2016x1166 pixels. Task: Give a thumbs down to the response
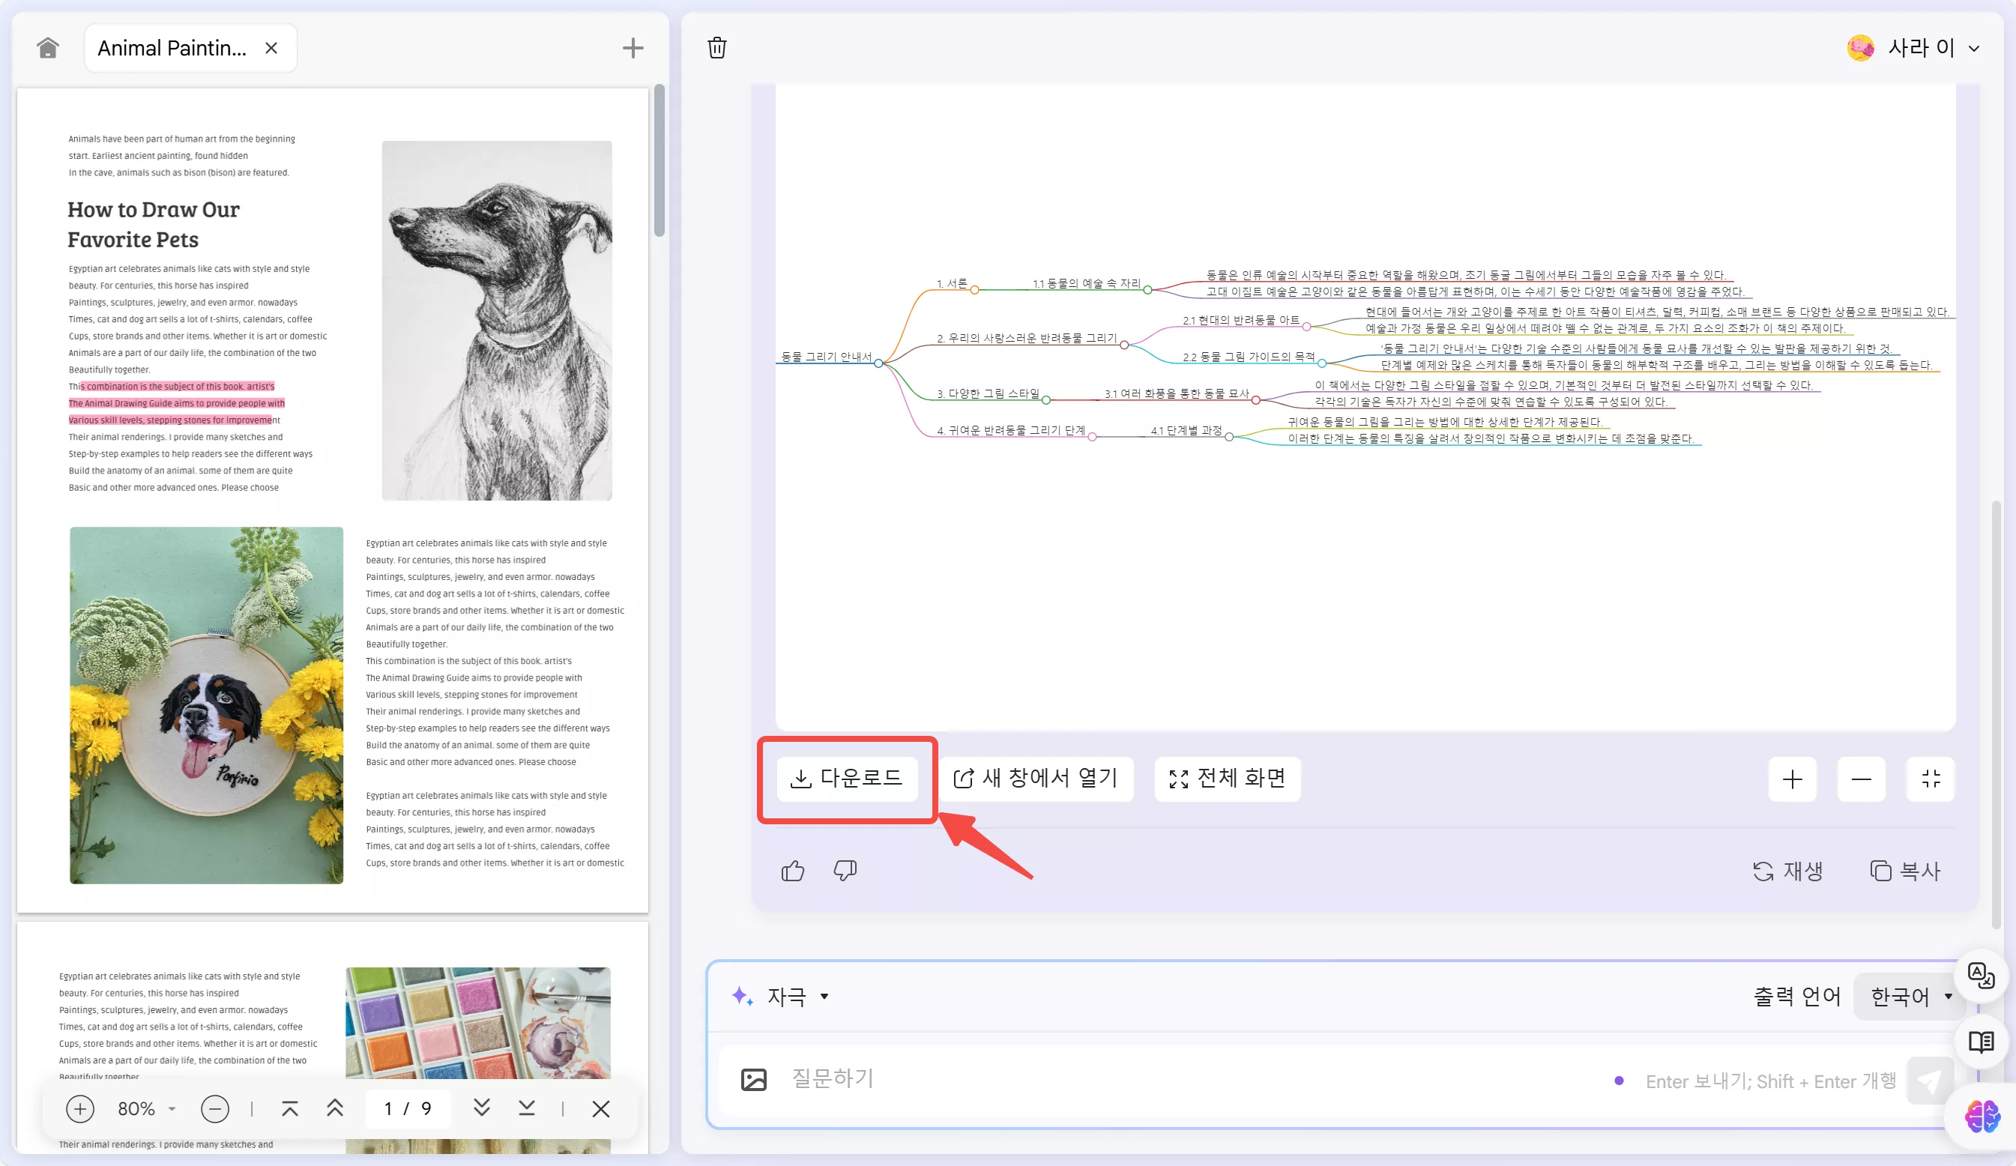click(845, 870)
